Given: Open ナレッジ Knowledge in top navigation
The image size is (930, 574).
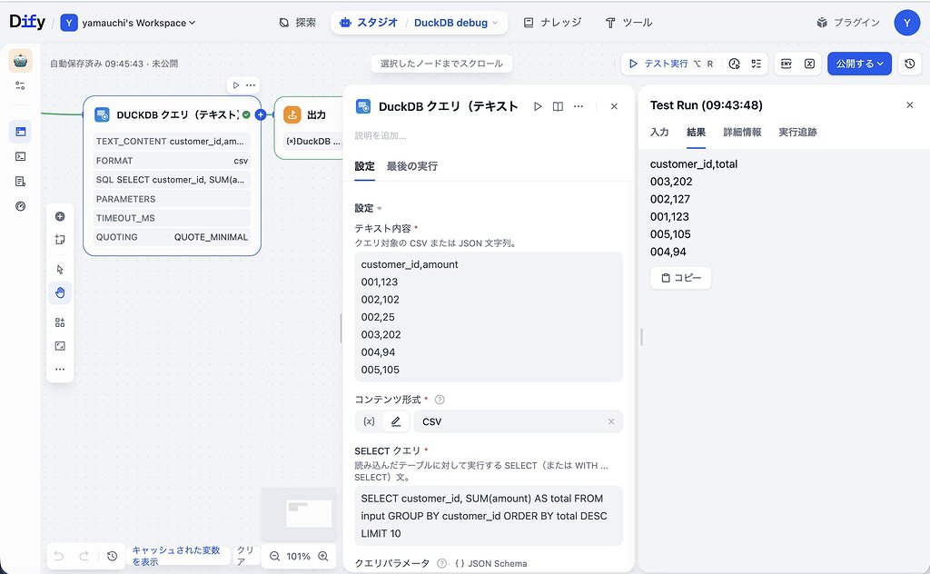Looking at the screenshot, I should [x=552, y=23].
